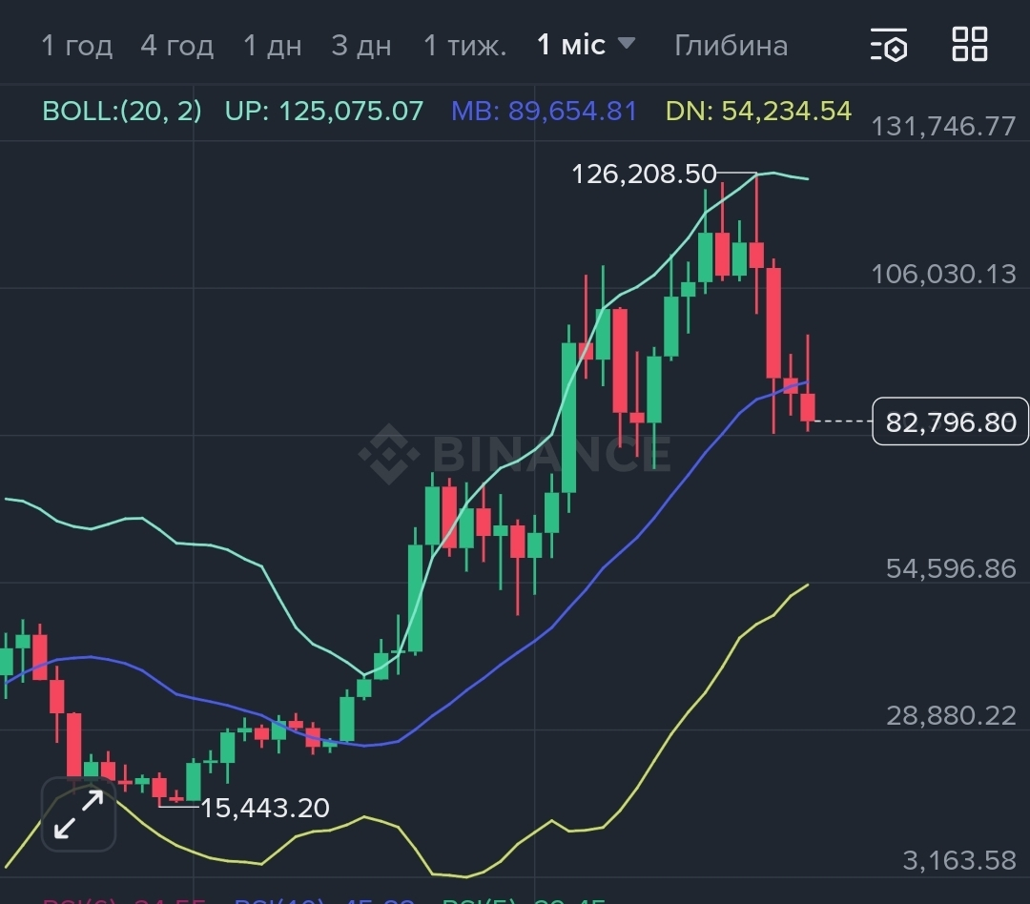Tap the DN: 54,234.54 value
The height and width of the screenshot is (904, 1030).
(x=759, y=111)
